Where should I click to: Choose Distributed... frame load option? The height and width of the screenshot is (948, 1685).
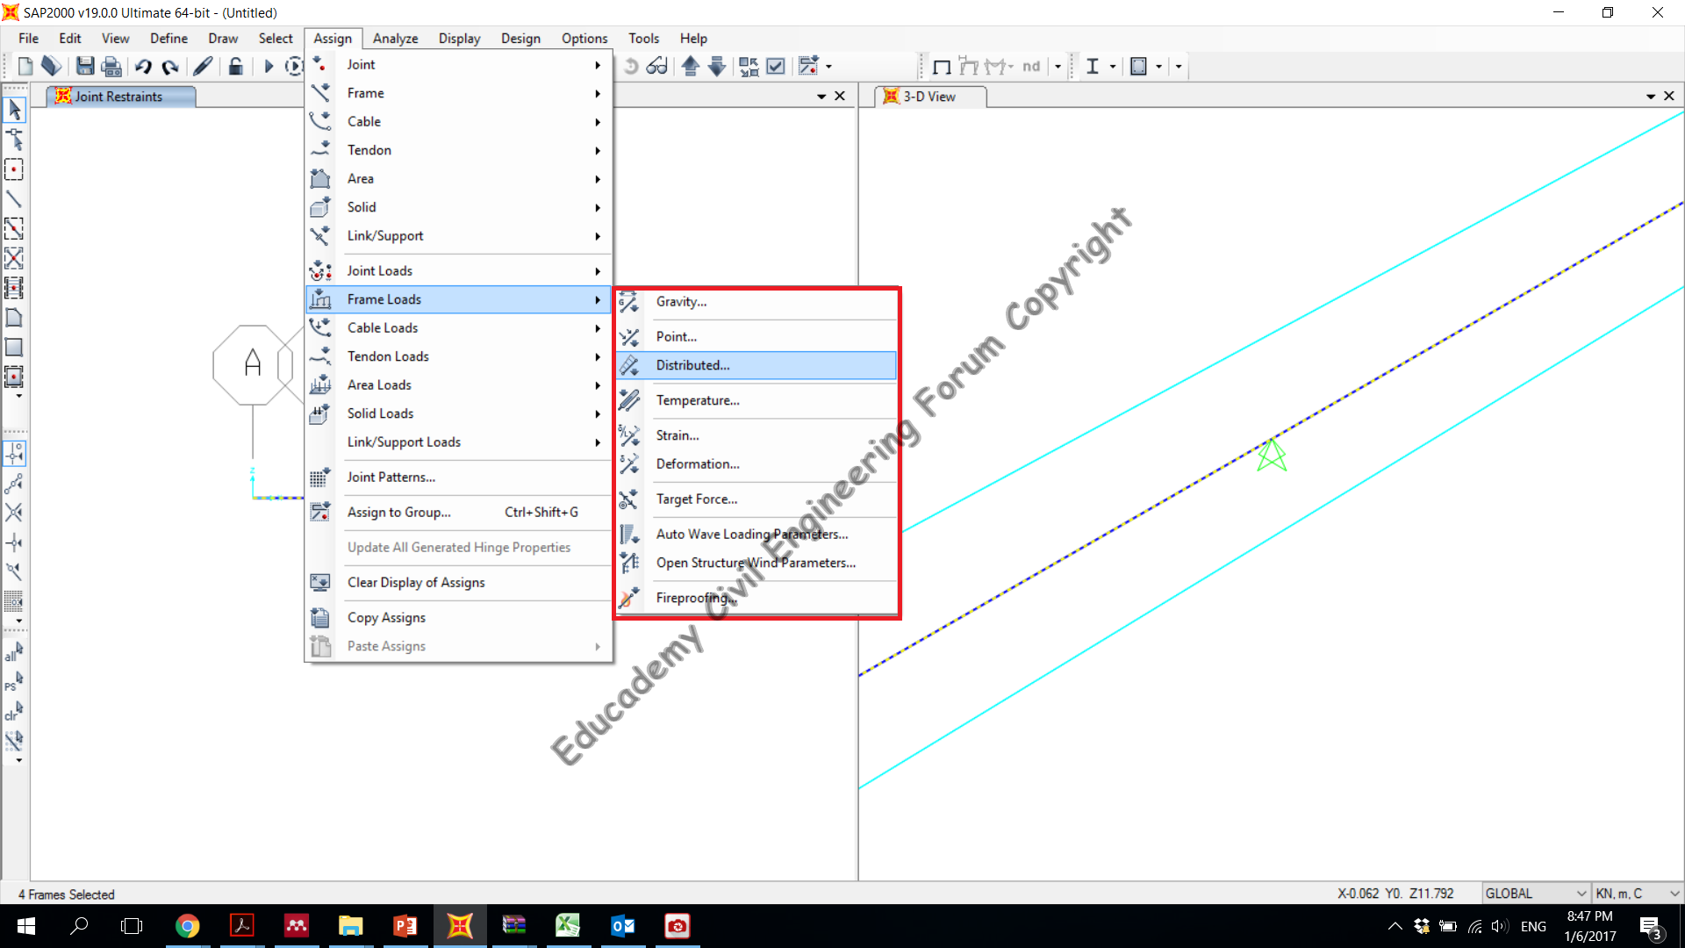coord(756,365)
